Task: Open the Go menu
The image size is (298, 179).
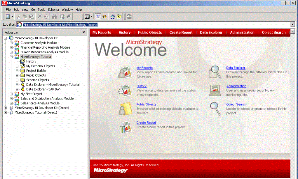Action: click(33, 10)
